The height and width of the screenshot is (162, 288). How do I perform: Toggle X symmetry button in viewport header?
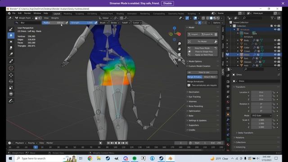199,23
